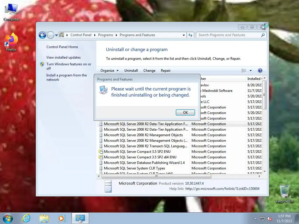The image size is (299, 224).
Task: Click icon of Management Objects row
Action: pyautogui.click(x=101, y=135)
